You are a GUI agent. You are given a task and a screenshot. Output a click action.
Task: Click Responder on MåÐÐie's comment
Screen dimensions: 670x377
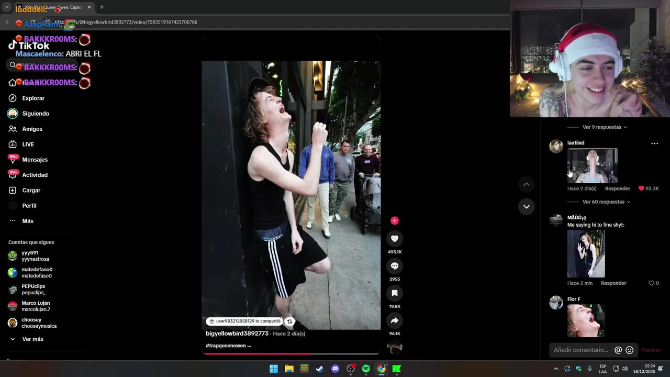pyautogui.click(x=613, y=283)
